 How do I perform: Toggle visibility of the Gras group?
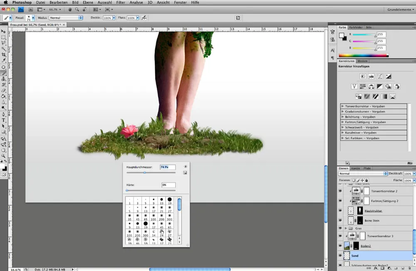coord(340,228)
